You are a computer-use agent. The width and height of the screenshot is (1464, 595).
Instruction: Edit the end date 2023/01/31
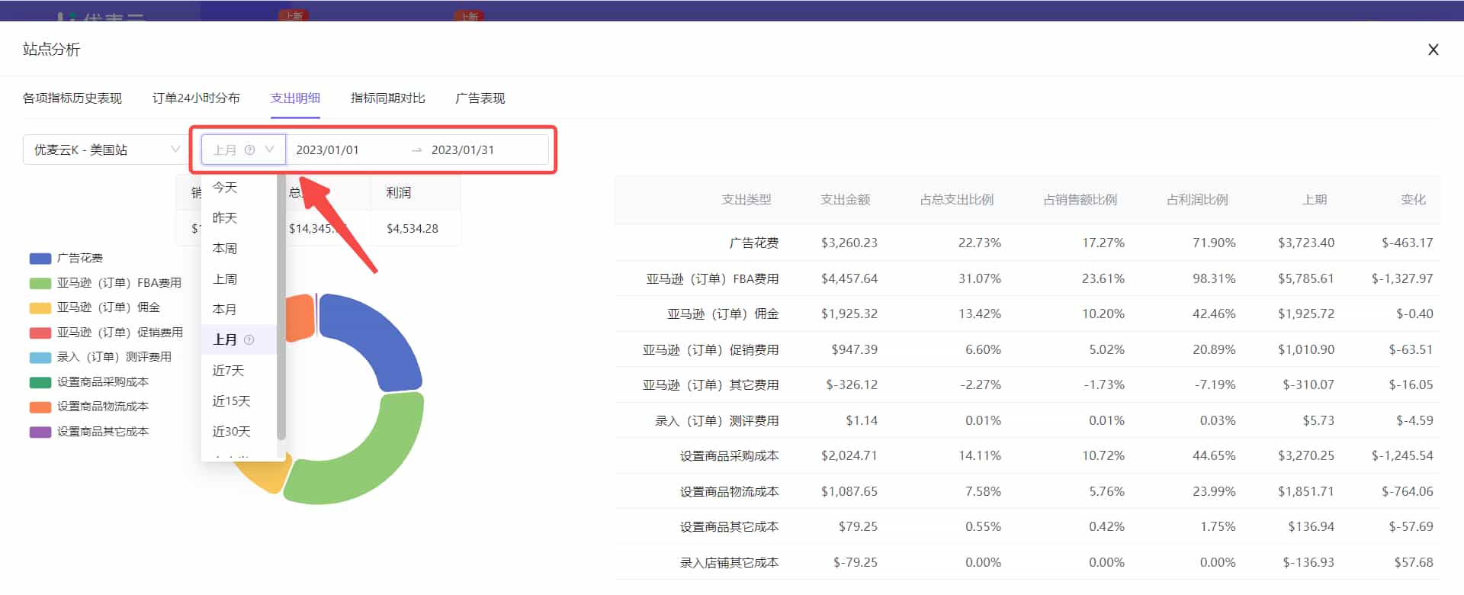coord(463,150)
